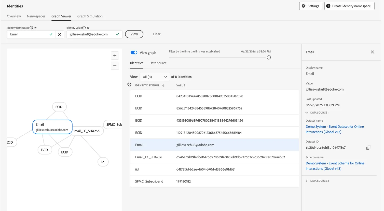Open the Data source tab
The width and height of the screenshot is (384, 211).
[x=158, y=63]
